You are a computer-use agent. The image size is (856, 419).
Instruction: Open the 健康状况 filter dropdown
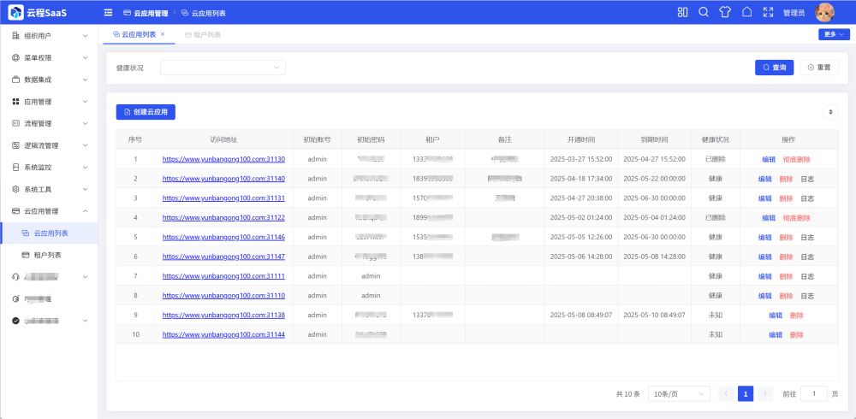(x=223, y=68)
